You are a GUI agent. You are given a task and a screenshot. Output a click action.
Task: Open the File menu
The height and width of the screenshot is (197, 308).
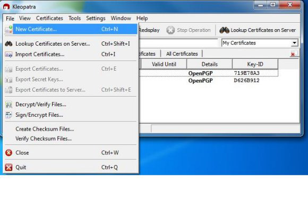(x=10, y=19)
